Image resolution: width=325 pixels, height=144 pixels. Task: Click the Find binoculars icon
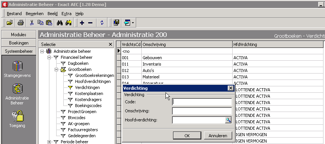(60, 22)
